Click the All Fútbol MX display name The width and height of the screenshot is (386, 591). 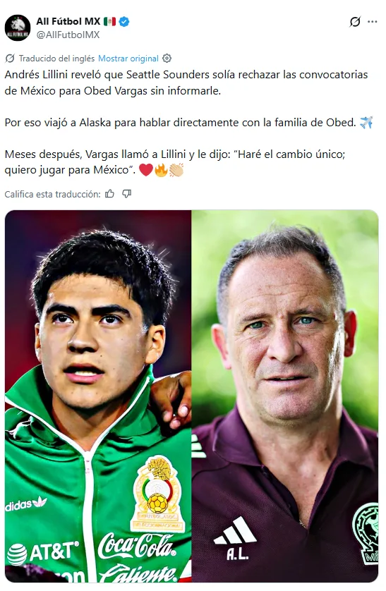tap(68, 21)
